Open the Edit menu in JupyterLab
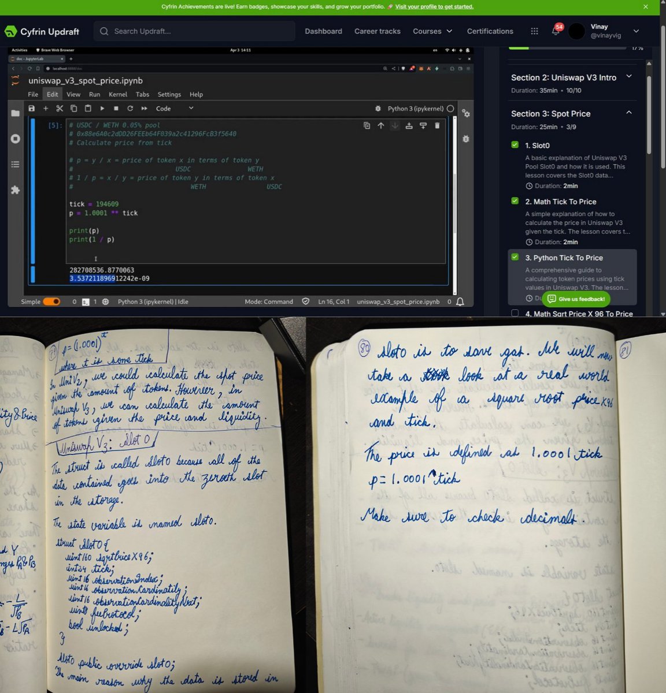Screen dimensions: 666x693 (53, 94)
